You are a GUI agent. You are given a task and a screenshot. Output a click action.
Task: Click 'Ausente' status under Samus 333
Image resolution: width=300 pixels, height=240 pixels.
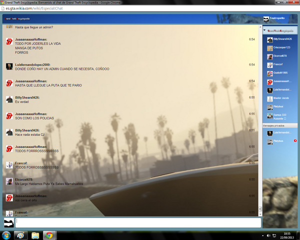(279, 118)
